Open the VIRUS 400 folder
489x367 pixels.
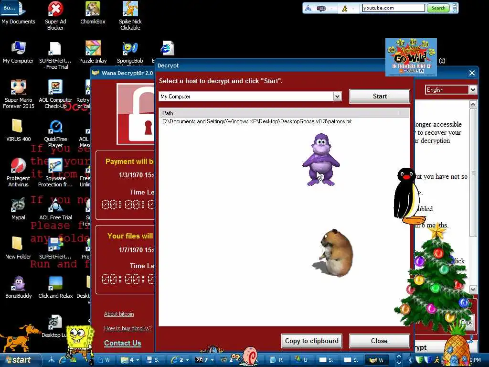coord(18,130)
